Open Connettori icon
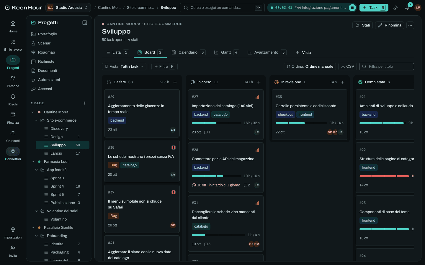 (x=13, y=151)
